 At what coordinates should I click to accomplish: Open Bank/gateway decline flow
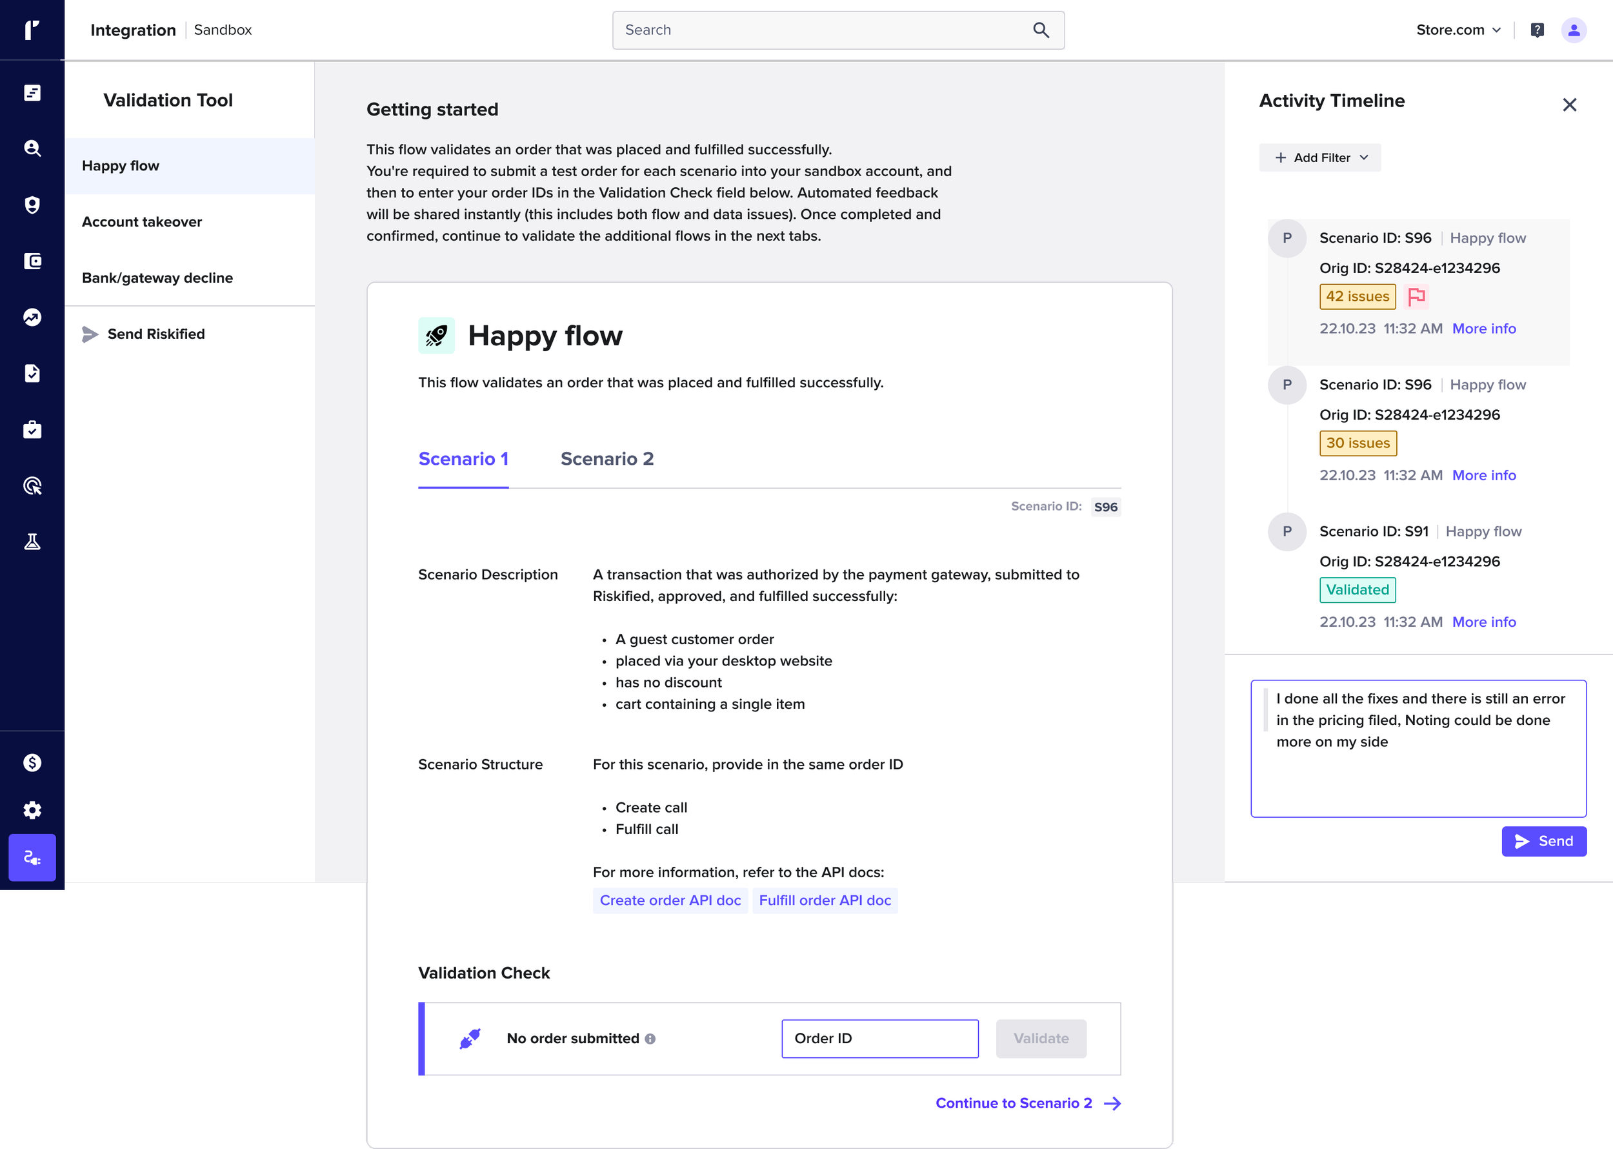(x=157, y=278)
